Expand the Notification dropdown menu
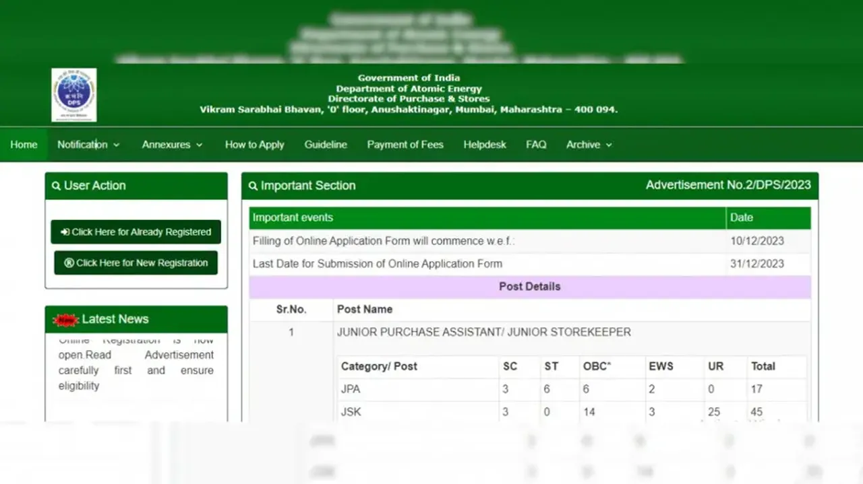 (88, 145)
